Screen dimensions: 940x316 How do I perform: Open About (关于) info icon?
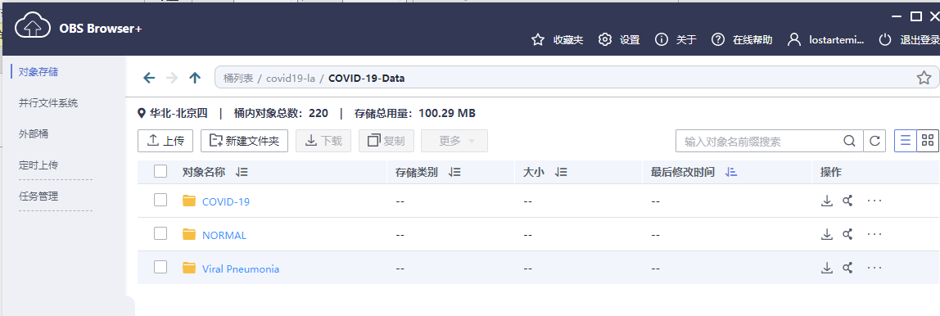pos(662,39)
